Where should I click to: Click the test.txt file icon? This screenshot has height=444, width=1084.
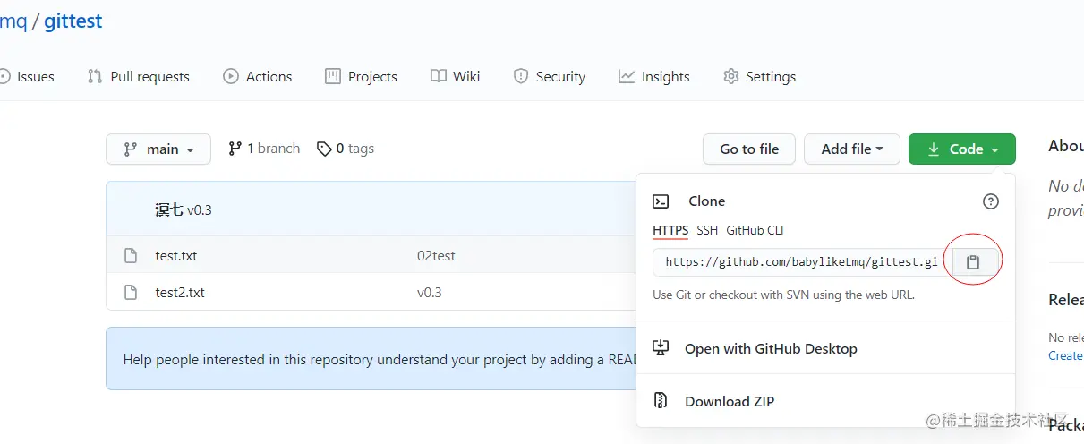coord(131,256)
